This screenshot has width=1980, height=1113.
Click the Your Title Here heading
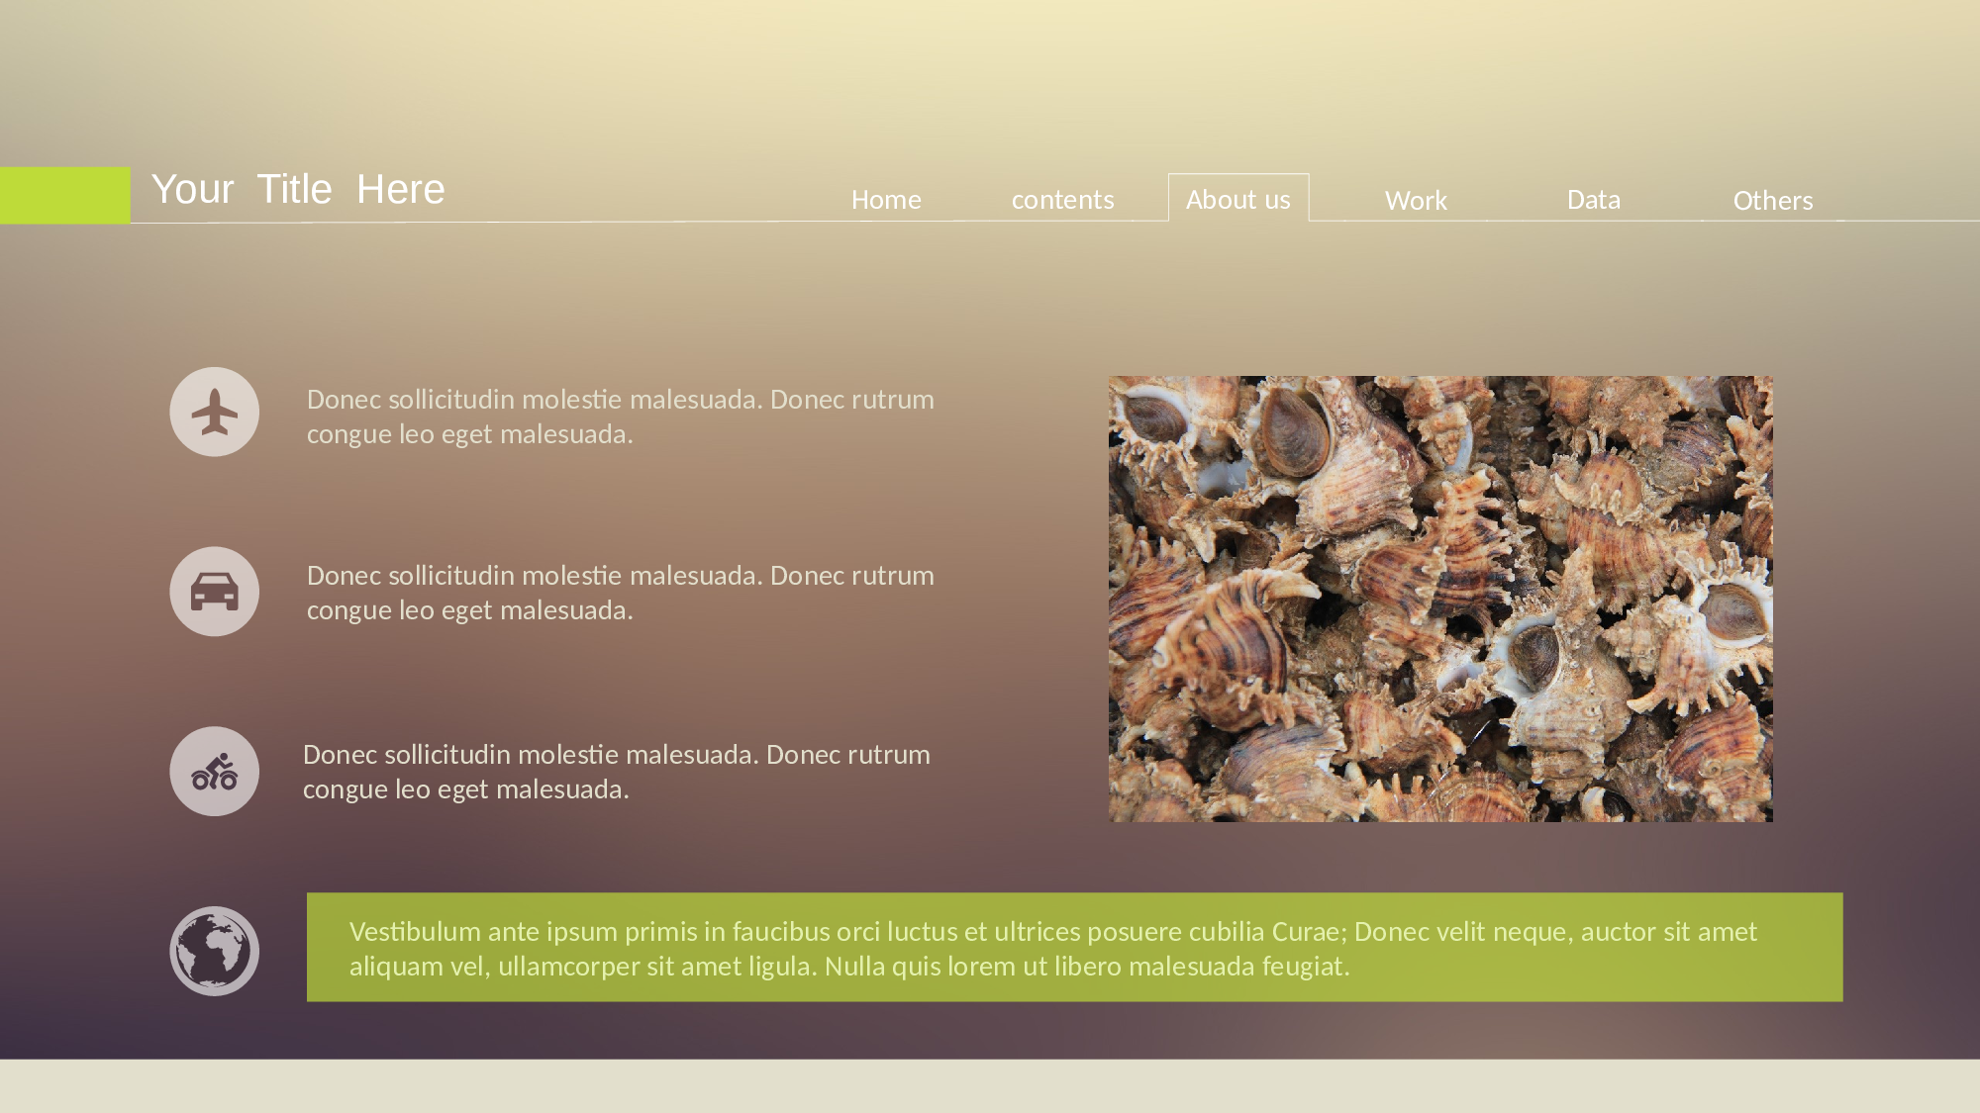coord(298,189)
